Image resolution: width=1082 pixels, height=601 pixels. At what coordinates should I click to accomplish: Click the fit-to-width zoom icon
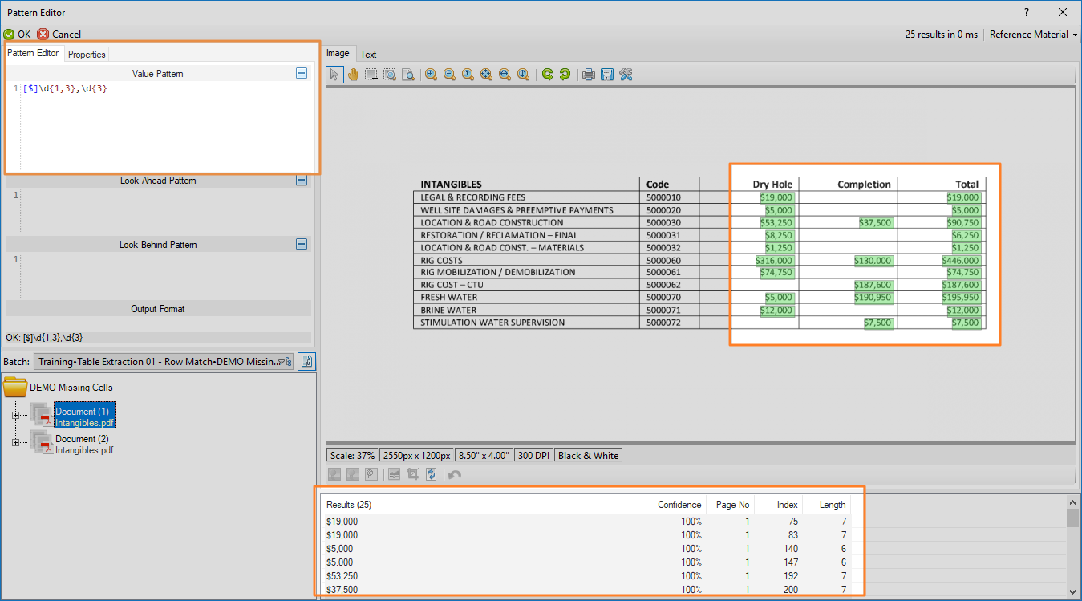(505, 75)
